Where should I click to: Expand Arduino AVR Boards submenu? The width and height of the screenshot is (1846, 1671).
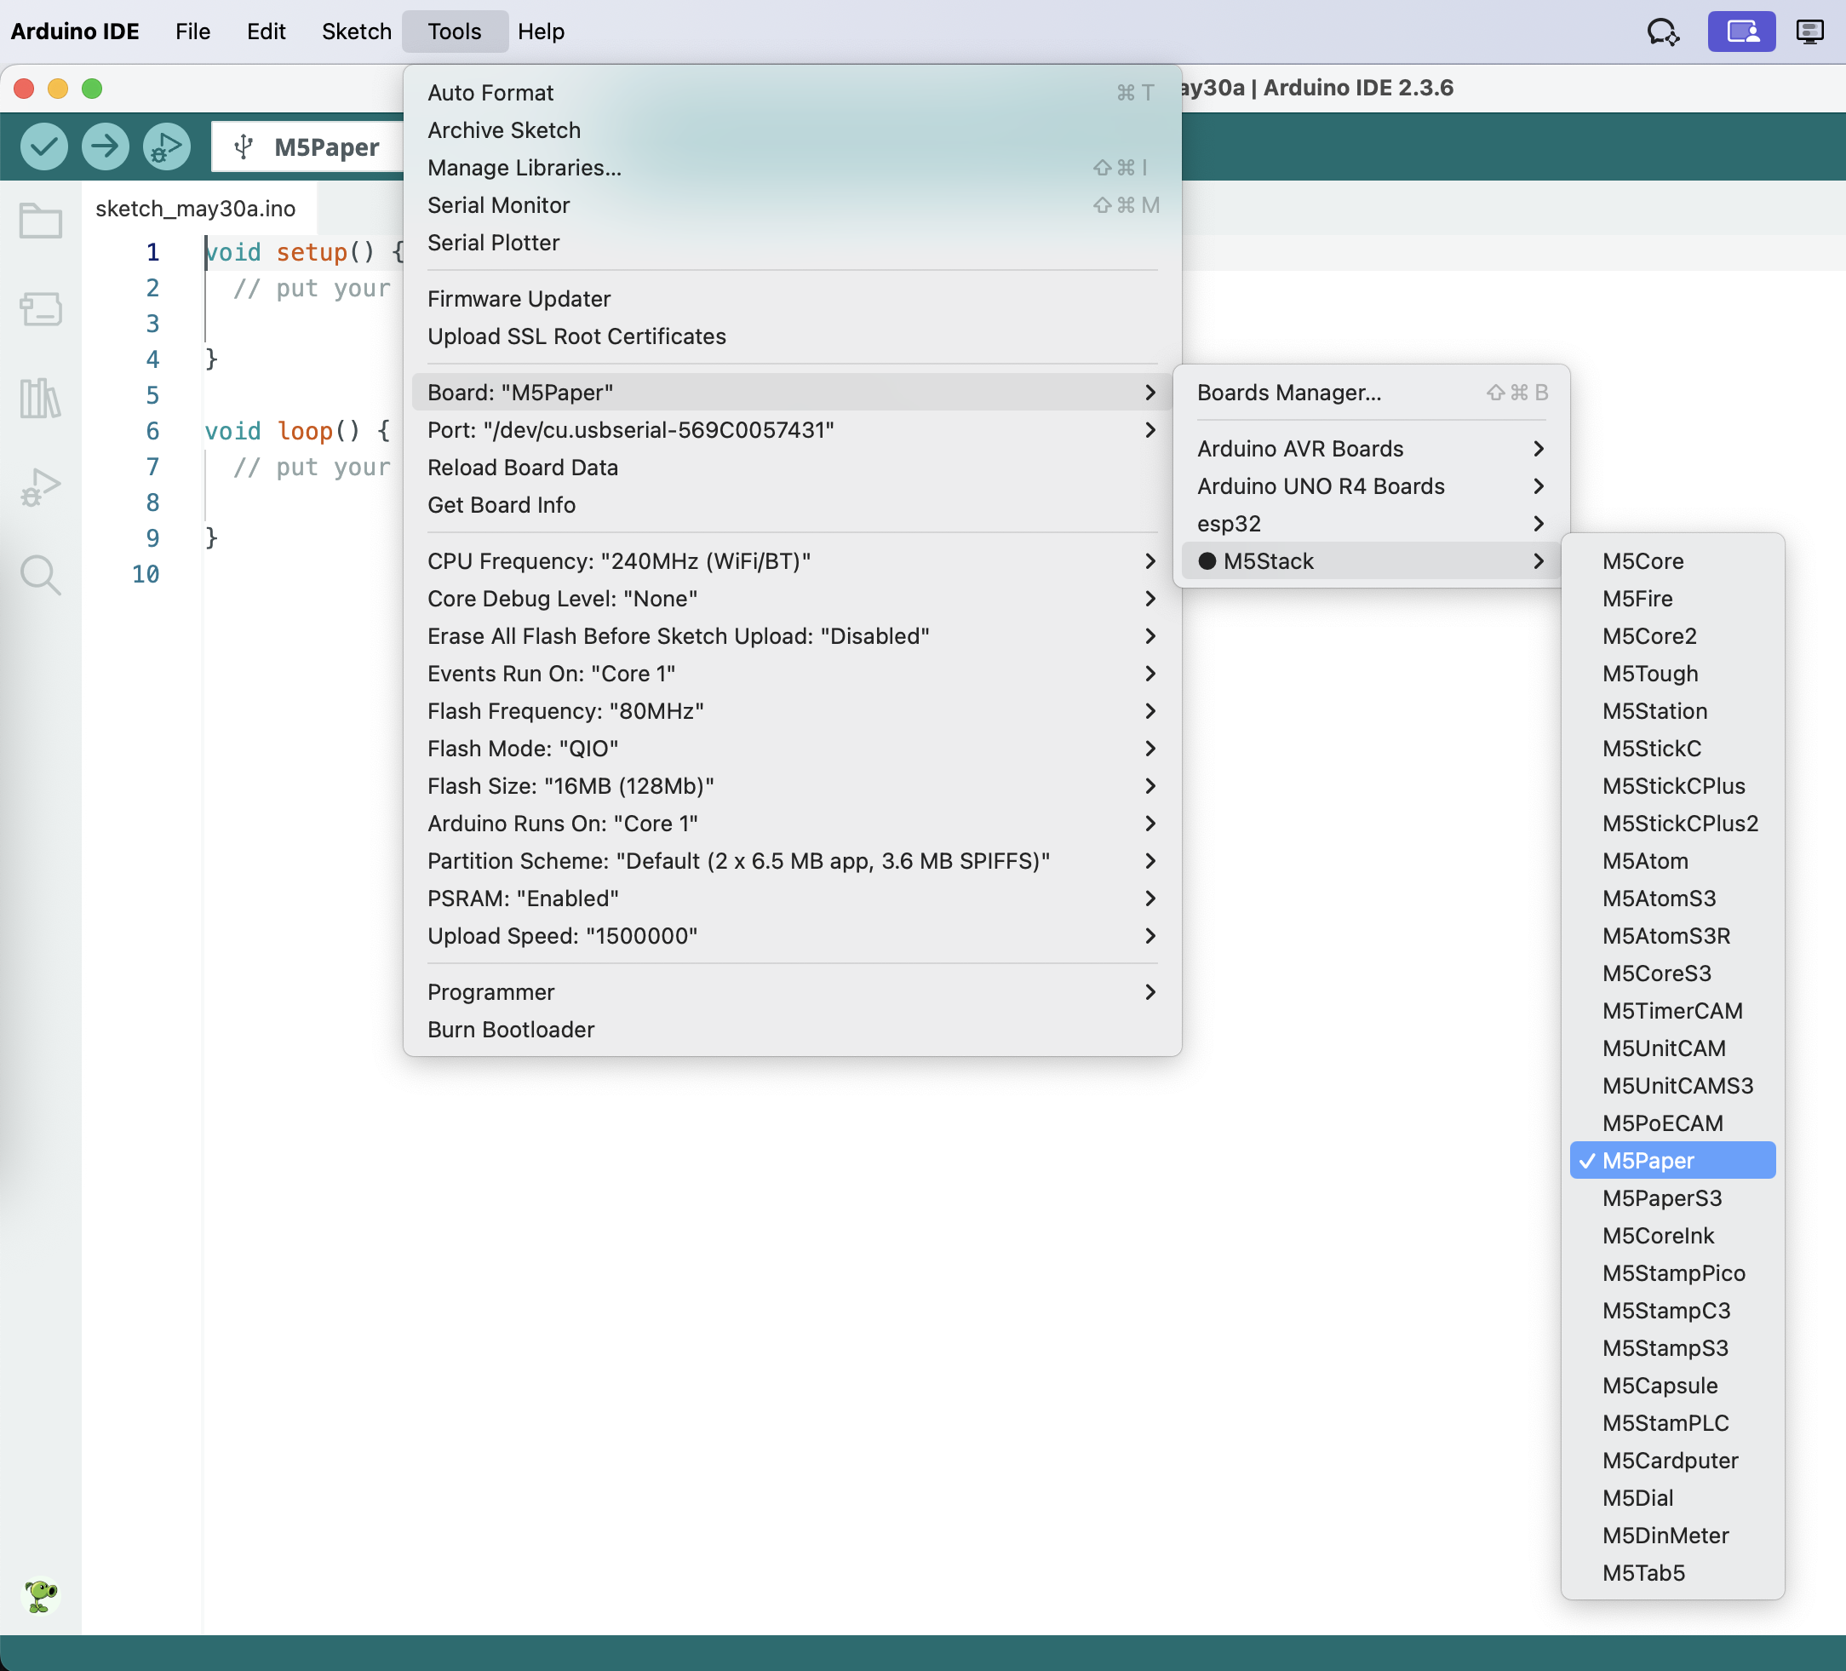pos(1371,448)
